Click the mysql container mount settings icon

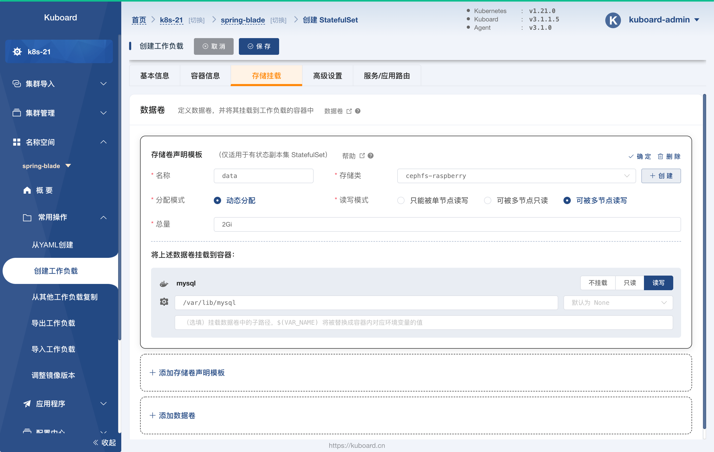coord(164,302)
